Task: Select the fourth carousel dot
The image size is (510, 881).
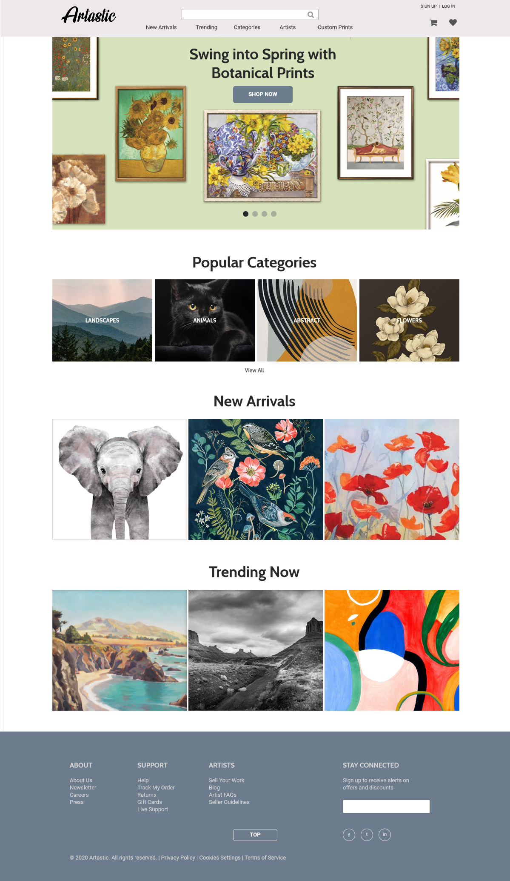Action: [274, 214]
